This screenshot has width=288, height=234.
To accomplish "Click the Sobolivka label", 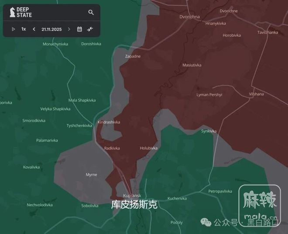I will click(x=90, y=206).
